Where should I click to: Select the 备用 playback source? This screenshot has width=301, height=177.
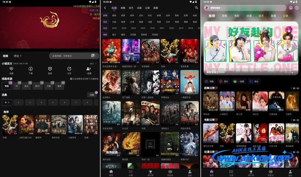point(60,86)
